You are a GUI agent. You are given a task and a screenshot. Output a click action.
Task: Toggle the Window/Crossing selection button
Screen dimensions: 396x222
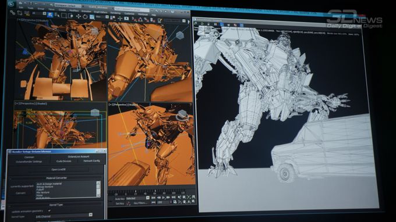pos(70,16)
